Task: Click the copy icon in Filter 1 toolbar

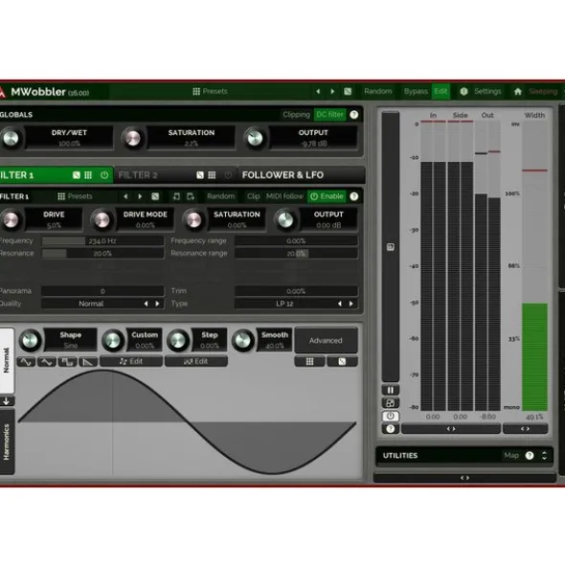Action: point(191,196)
